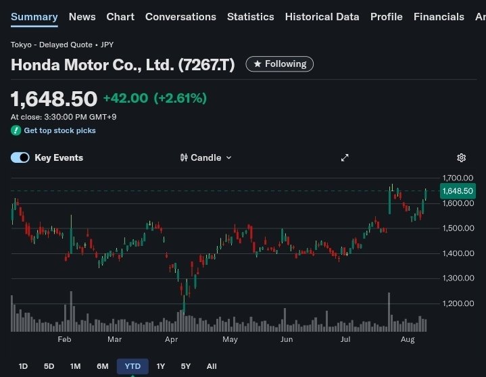
Task: Expand chart to full screen
Action: click(345, 157)
